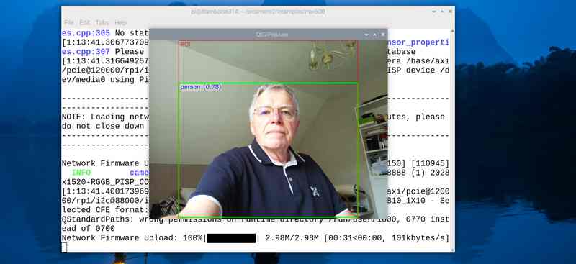576x264 pixels.
Task: Select the person (0.78) detection label
Action: [x=201, y=87]
